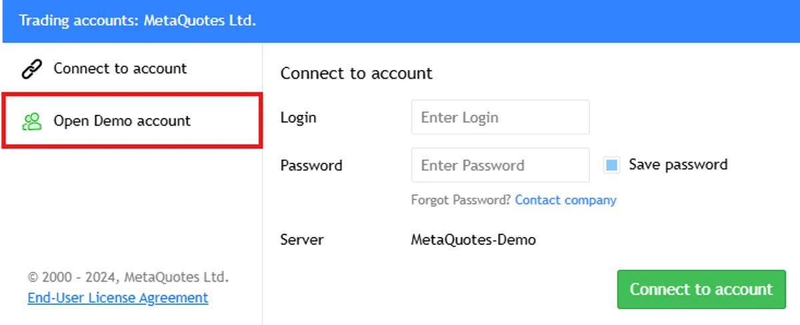Click the Login field label
Viewport: 800px width, 325px height.
tap(298, 118)
